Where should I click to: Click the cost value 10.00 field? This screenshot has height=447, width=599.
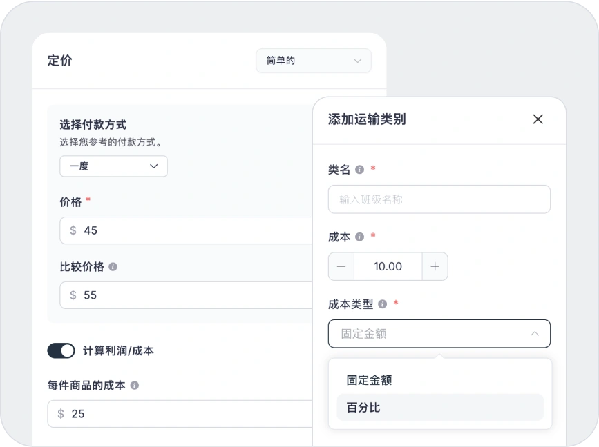(x=388, y=267)
